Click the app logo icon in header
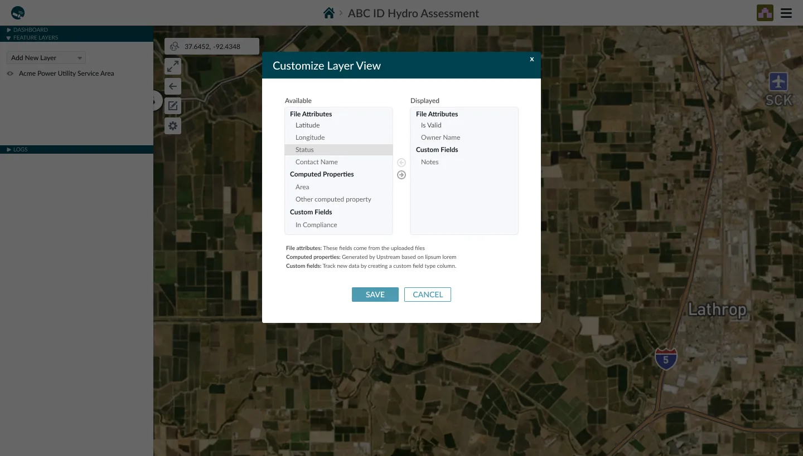Image resolution: width=803 pixels, height=456 pixels. click(x=18, y=13)
